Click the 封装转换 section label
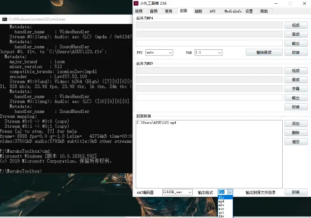 [x=143, y=116]
